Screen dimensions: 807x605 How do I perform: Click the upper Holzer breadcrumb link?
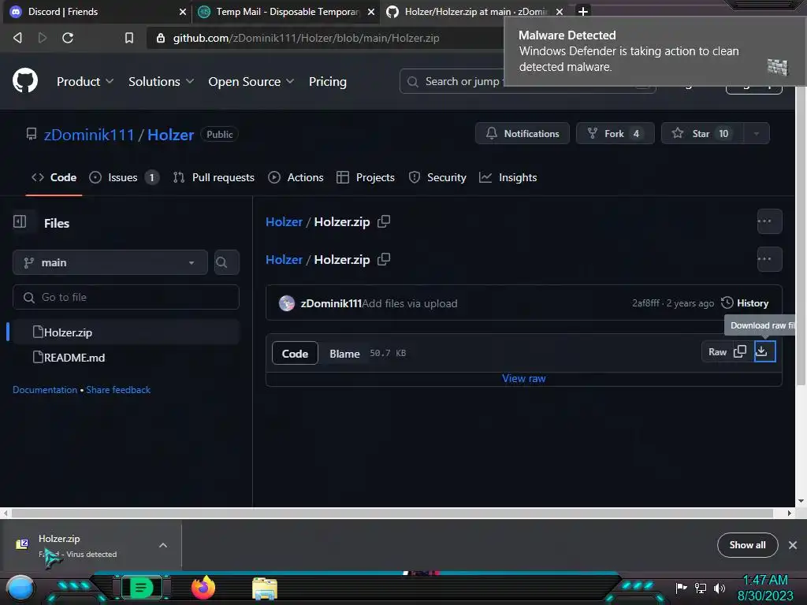coord(284,221)
